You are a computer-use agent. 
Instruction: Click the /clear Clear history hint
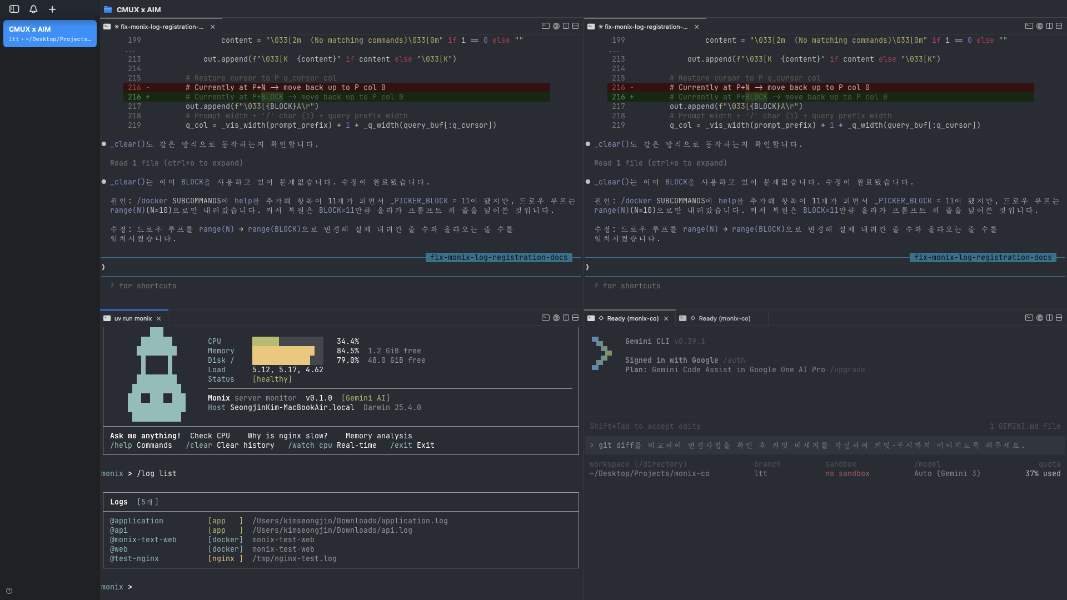coord(230,446)
